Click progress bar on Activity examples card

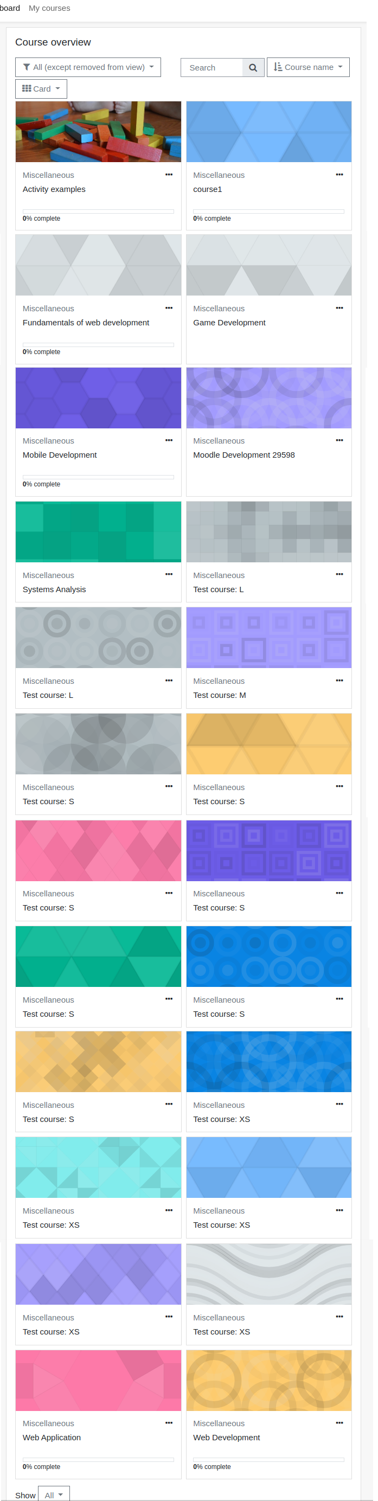tap(98, 211)
